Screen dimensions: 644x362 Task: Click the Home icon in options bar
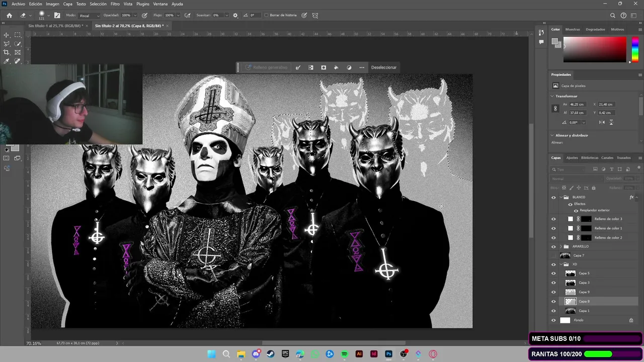click(x=9, y=15)
